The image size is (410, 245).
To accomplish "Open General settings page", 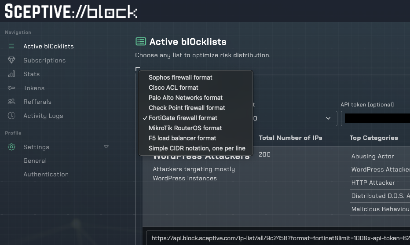I will tap(35, 161).
